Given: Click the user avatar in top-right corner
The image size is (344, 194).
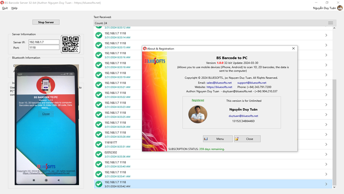Looking at the screenshot, I should point(340,8).
